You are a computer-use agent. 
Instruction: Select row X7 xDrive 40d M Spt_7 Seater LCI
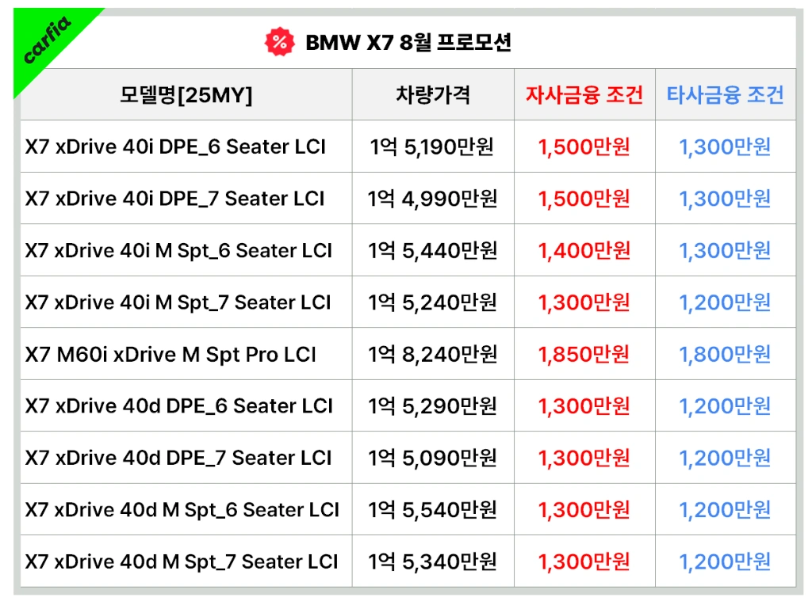(x=408, y=561)
